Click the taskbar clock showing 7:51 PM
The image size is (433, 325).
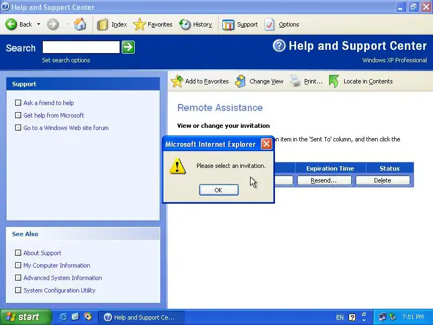pyautogui.click(x=413, y=317)
